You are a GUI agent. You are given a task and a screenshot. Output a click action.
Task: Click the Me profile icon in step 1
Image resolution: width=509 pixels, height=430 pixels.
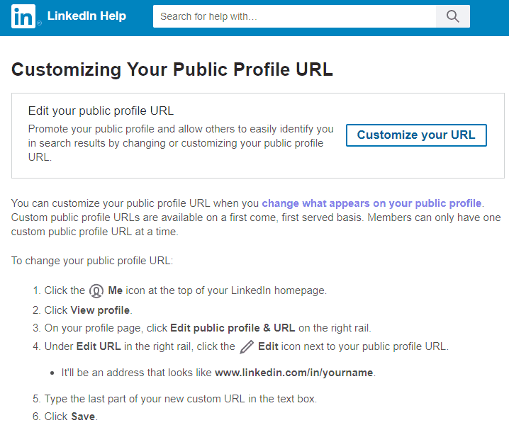click(x=97, y=291)
